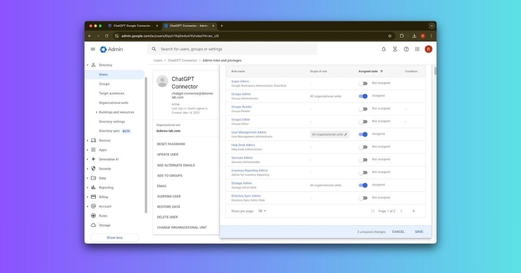Click the browser forward arrow
Image resolution: width=521 pixels, height=273 pixels.
click(x=98, y=36)
